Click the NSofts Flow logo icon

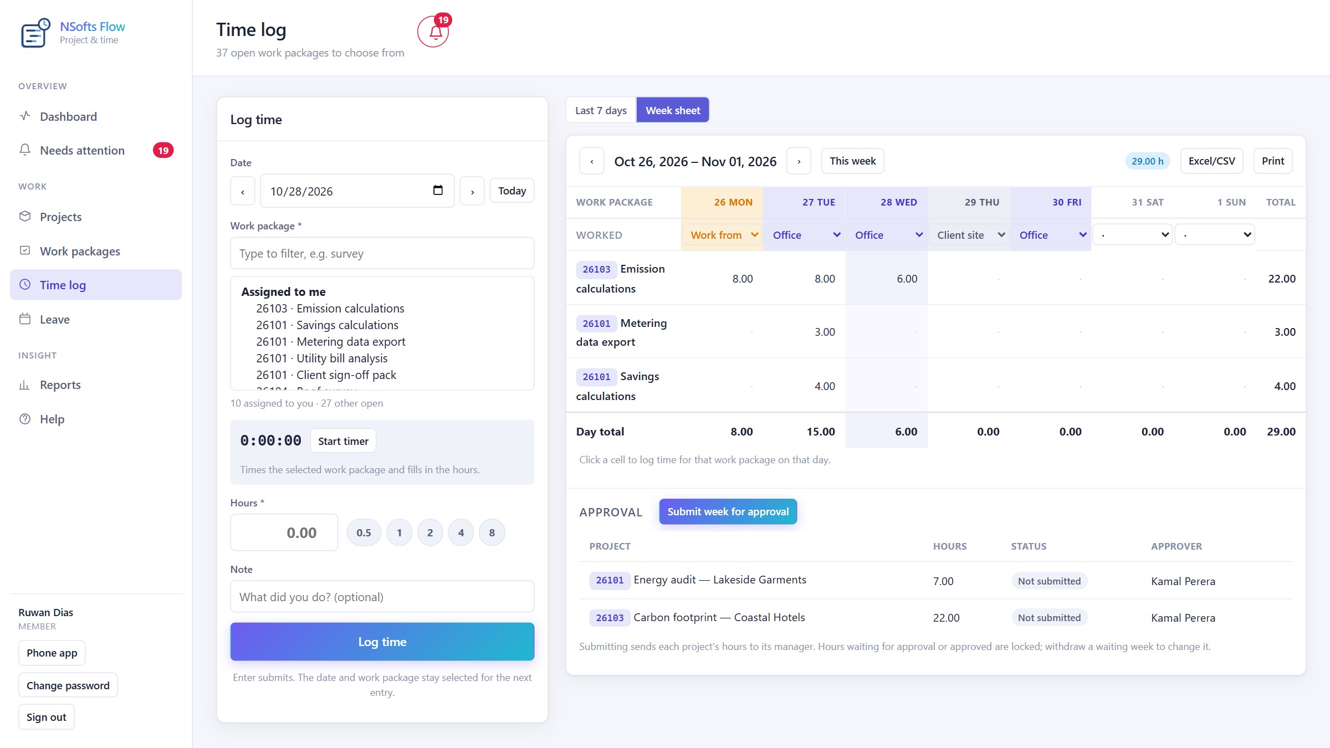[x=35, y=33]
